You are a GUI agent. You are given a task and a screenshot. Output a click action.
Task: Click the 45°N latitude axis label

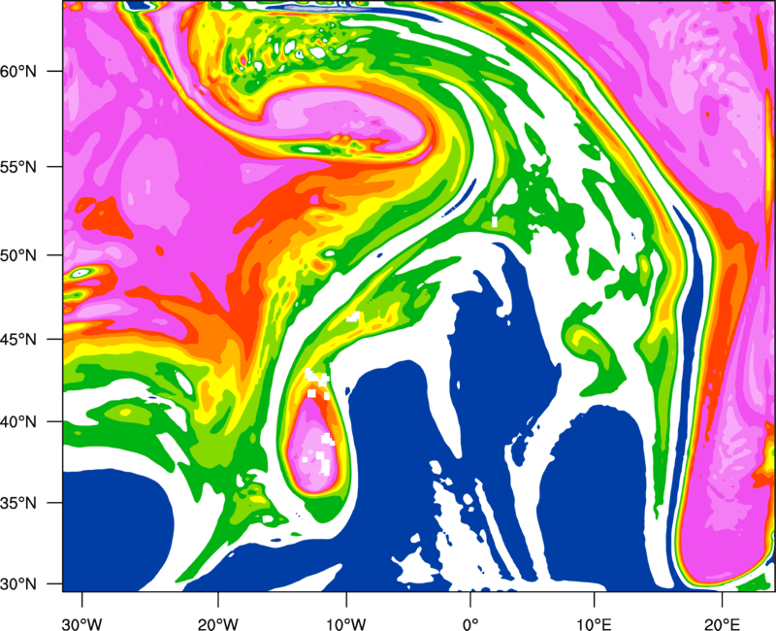[18, 339]
